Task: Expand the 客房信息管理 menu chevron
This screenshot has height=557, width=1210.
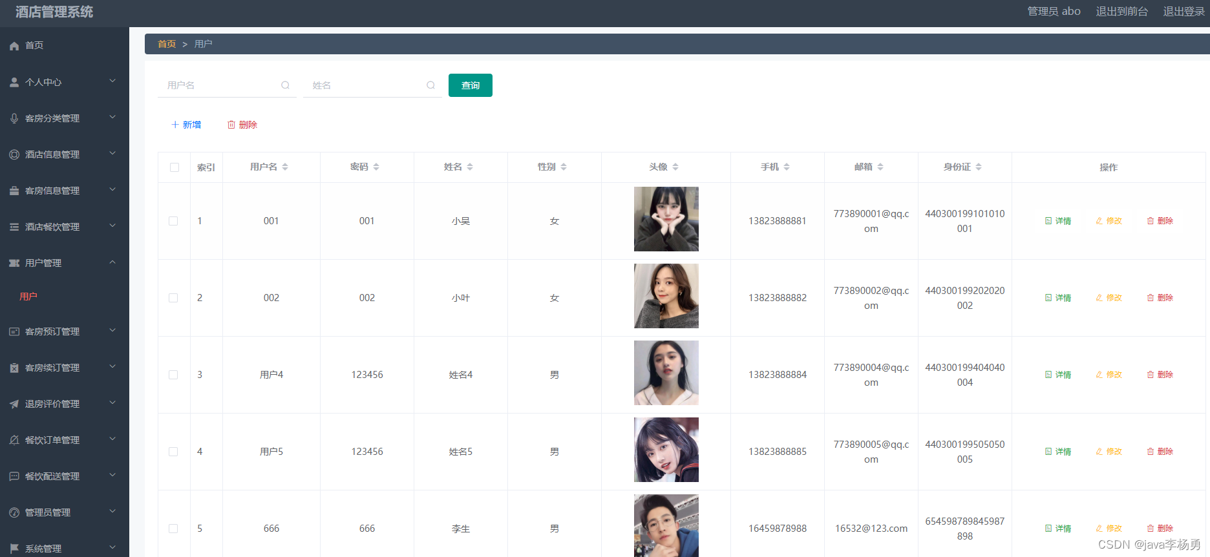Action: tap(112, 189)
